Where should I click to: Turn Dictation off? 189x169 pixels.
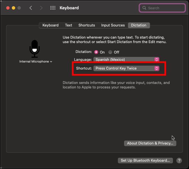tap(110, 52)
